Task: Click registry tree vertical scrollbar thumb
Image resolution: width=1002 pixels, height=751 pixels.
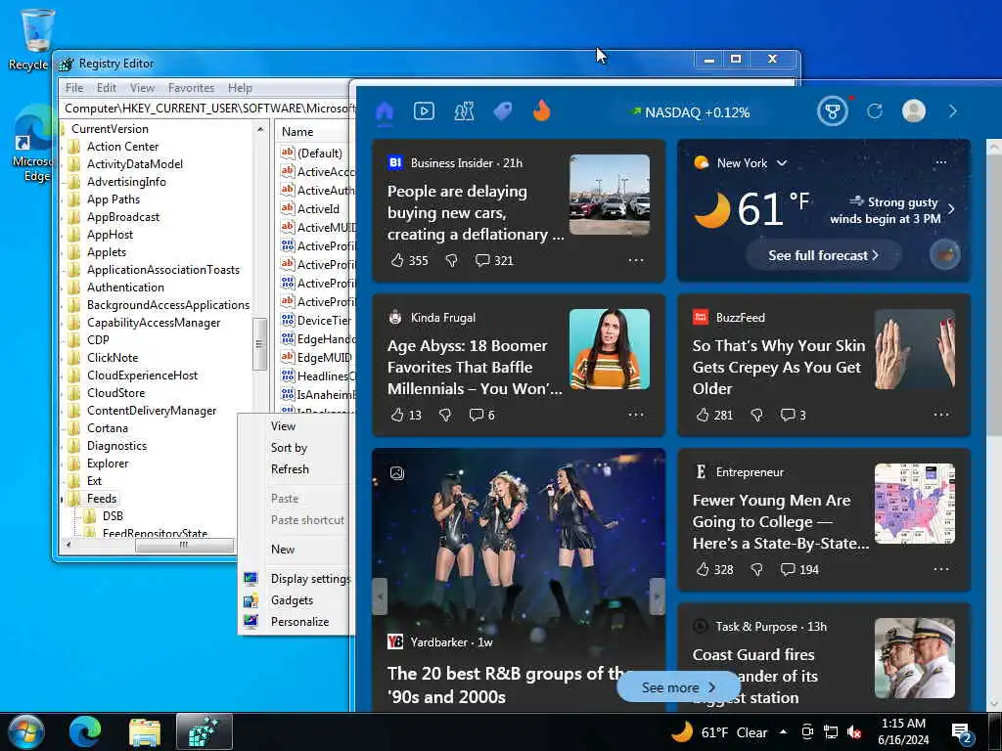Action: point(259,344)
